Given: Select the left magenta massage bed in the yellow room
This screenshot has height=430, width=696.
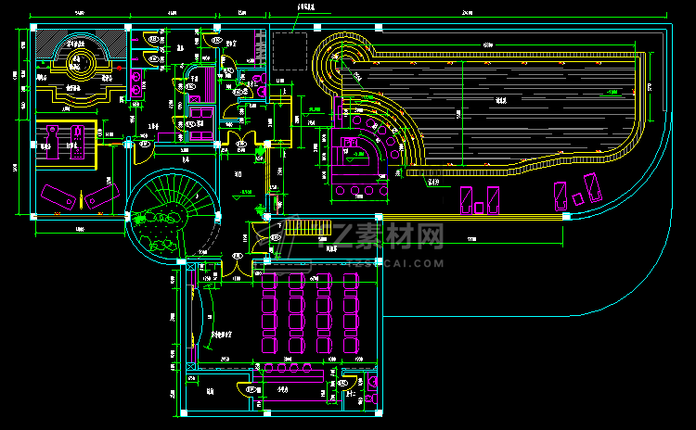Looking at the screenshot, I should [53, 142].
